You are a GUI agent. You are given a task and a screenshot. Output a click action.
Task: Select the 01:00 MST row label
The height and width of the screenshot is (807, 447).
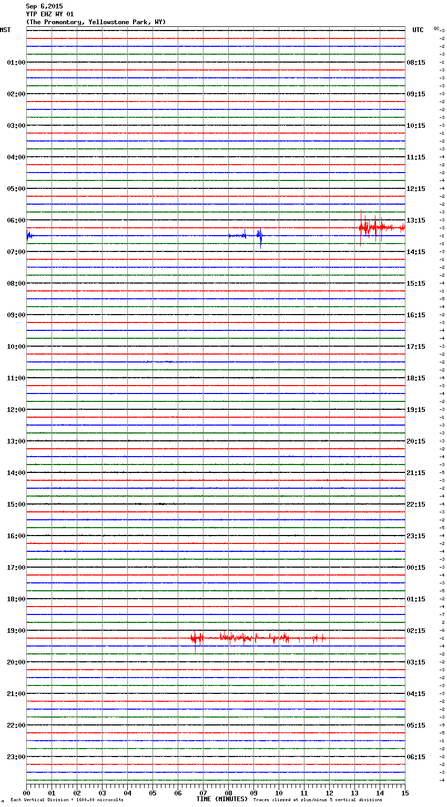[16, 63]
